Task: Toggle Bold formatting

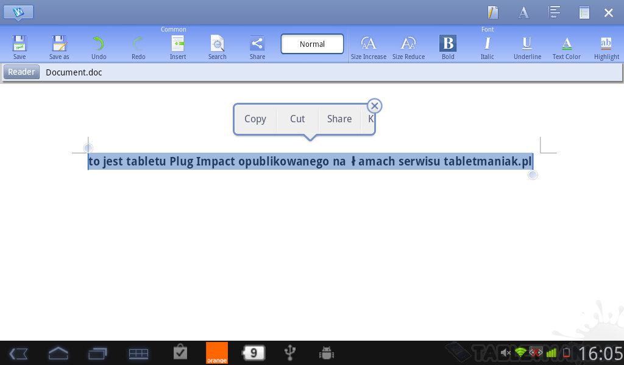Action: tap(448, 46)
